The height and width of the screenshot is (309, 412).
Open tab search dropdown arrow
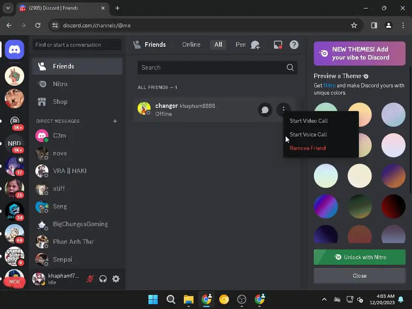[x=8, y=8]
